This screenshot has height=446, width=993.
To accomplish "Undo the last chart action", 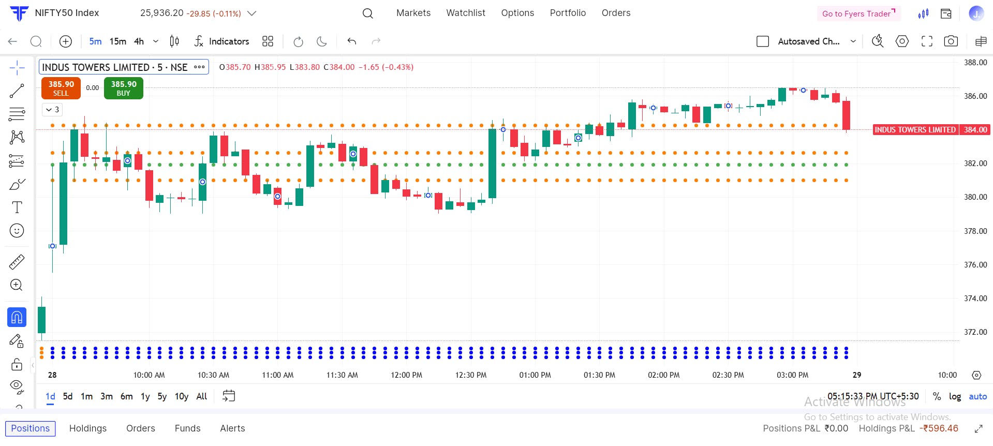I will pos(352,41).
